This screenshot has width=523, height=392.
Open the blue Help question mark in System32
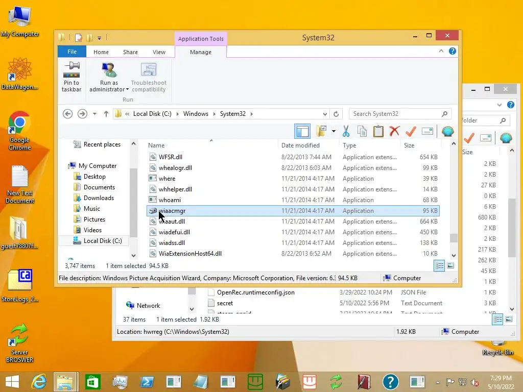tap(453, 51)
